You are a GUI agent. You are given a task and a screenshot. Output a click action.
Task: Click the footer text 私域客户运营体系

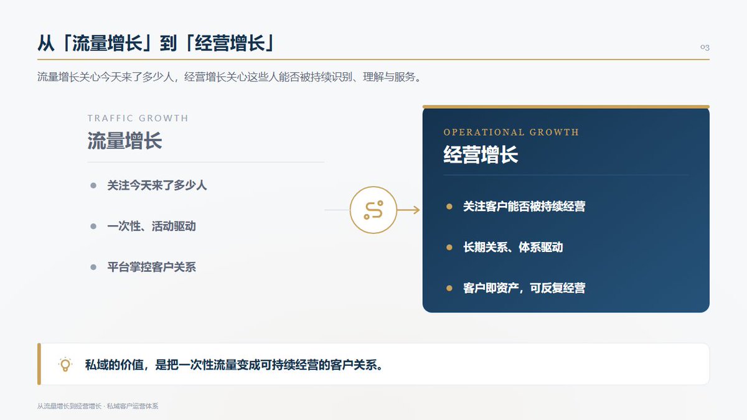(133, 406)
